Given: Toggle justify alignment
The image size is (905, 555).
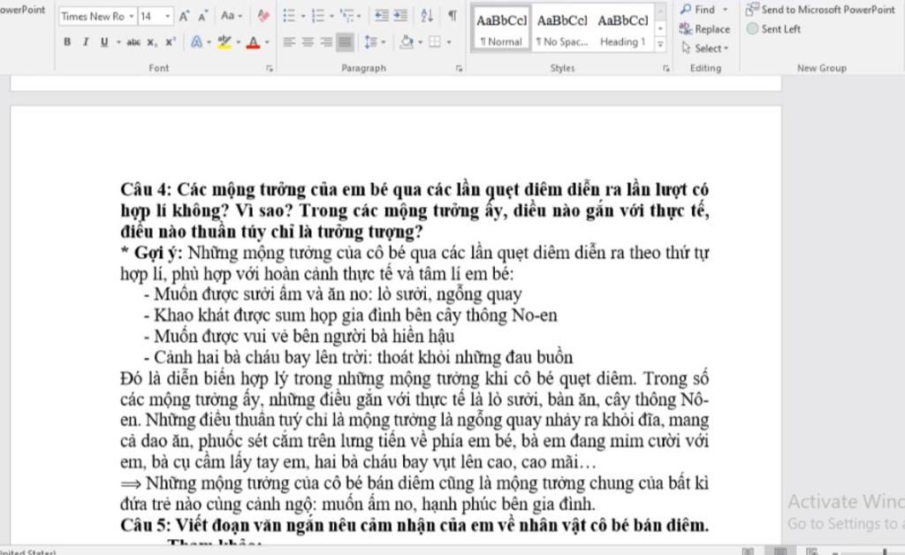Looking at the screenshot, I should [x=345, y=42].
